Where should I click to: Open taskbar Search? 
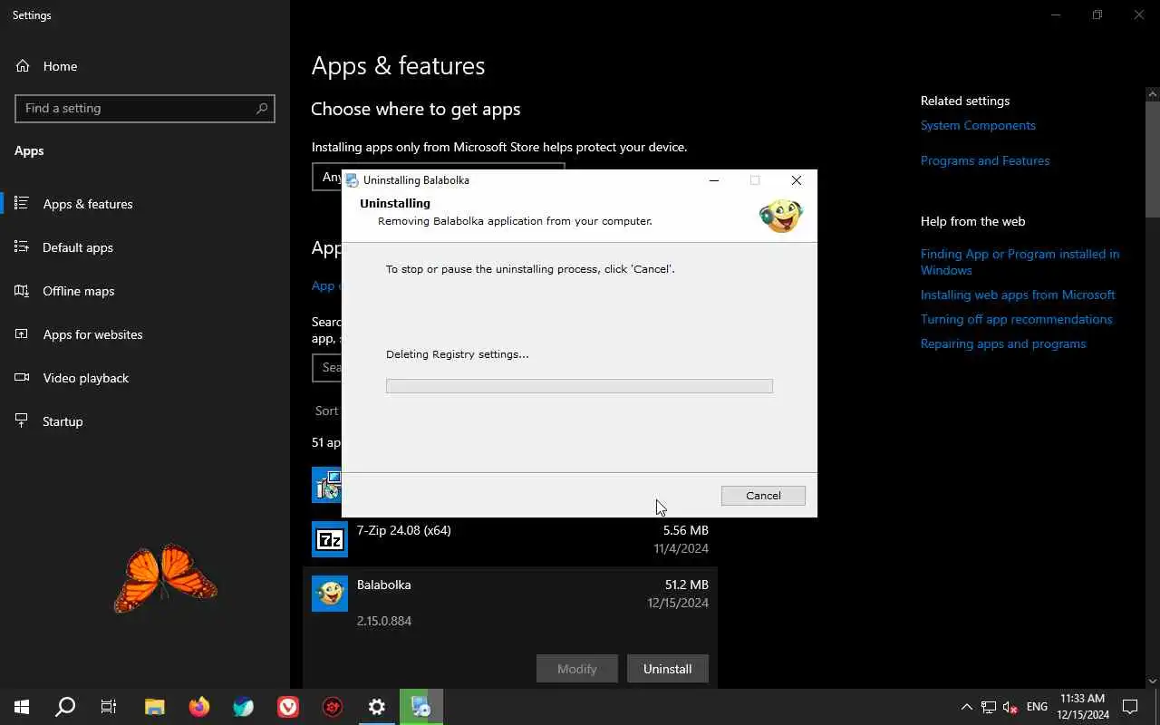click(65, 707)
